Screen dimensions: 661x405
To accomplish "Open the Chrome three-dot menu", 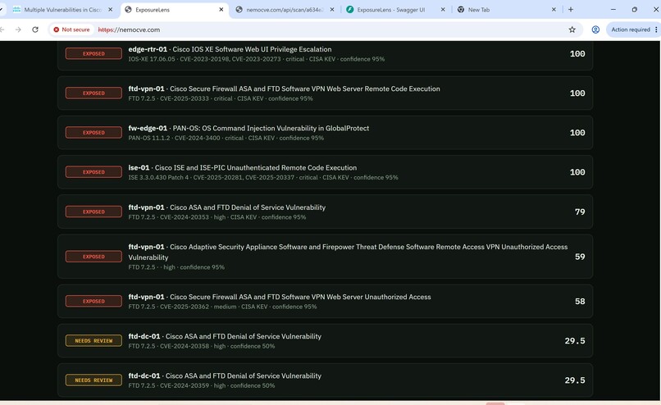I will point(656,30).
